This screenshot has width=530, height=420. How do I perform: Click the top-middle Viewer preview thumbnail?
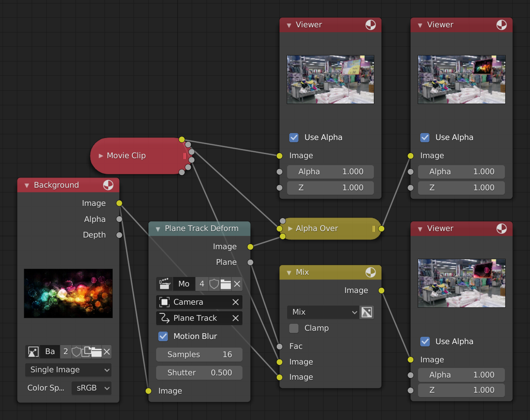330,79
